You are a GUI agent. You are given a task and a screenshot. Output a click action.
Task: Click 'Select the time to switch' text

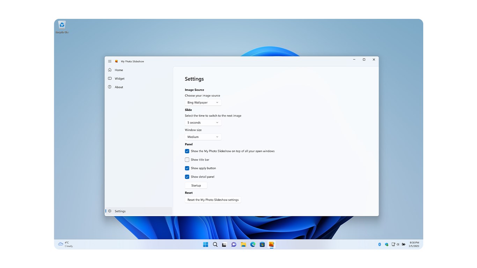213,116
